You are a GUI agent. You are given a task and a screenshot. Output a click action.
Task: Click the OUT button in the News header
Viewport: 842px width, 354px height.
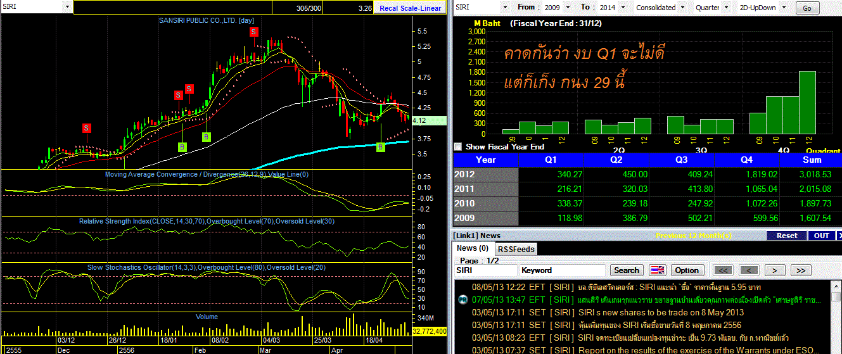[821, 236]
